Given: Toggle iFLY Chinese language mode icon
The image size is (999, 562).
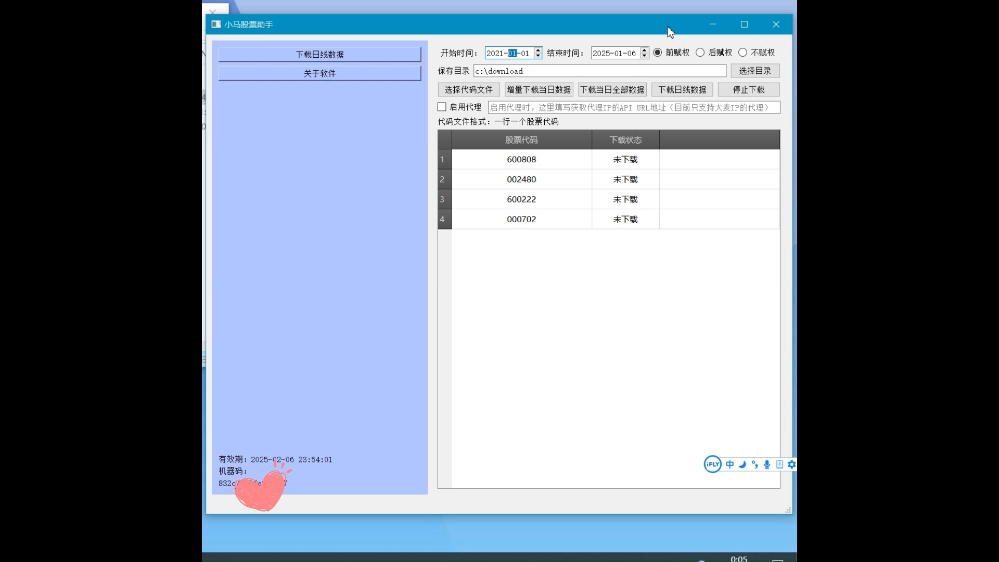Looking at the screenshot, I should tap(730, 464).
